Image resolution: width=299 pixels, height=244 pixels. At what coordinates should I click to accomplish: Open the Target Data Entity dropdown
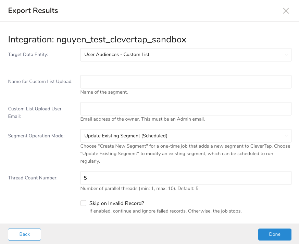coord(185,54)
